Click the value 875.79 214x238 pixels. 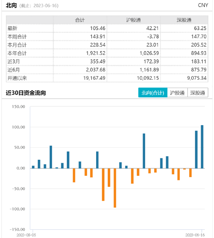pyautogui.click(x=199, y=70)
